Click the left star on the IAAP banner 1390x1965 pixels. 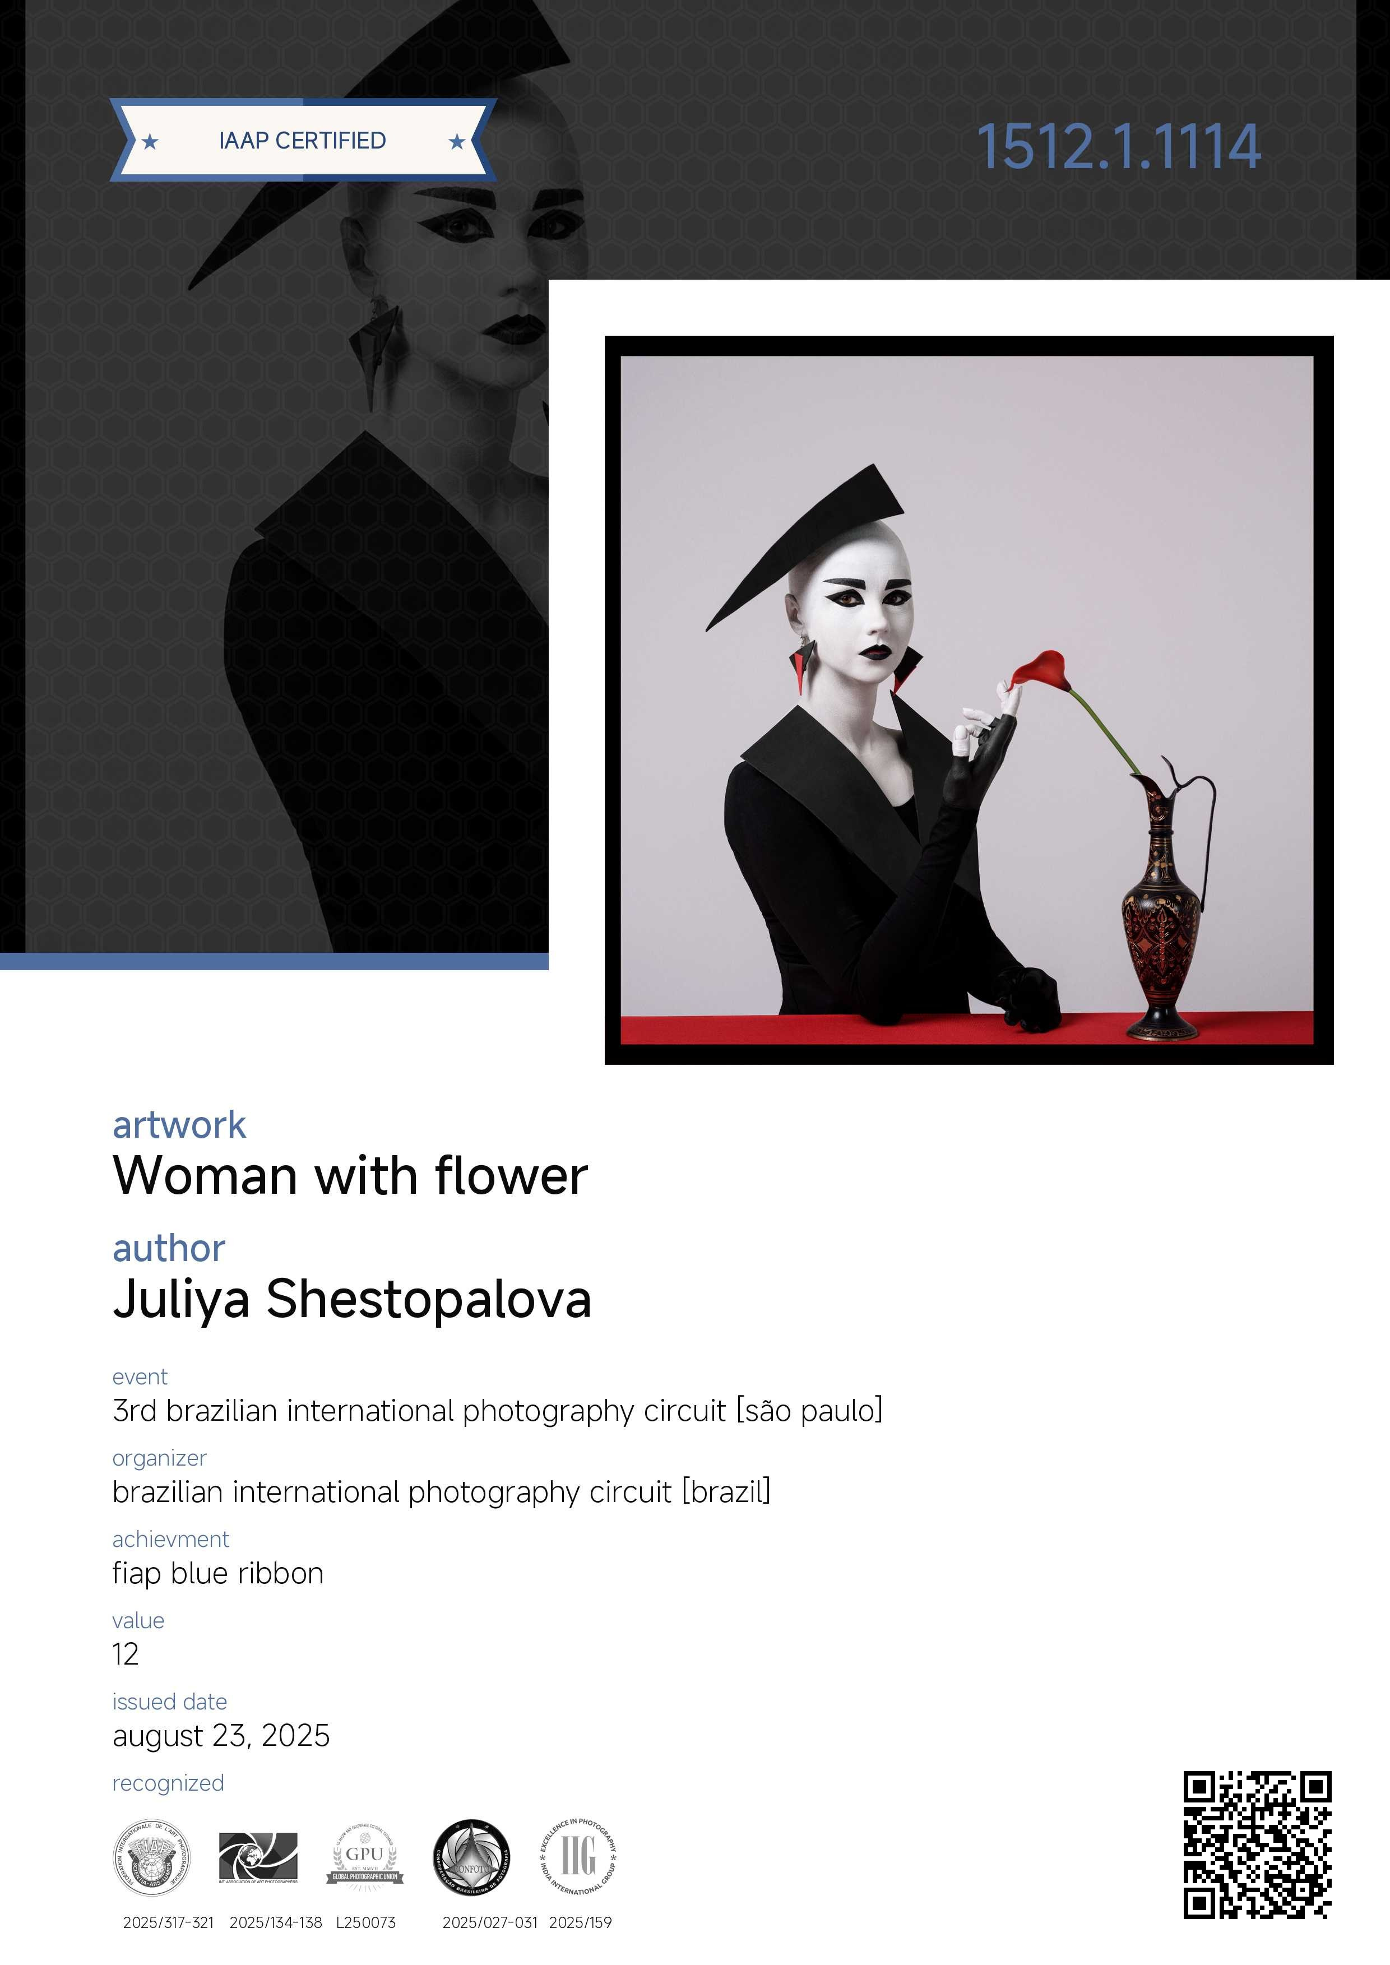point(150,141)
